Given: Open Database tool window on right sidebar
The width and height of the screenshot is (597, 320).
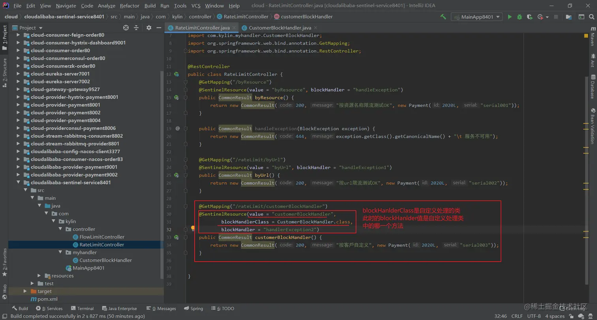Looking at the screenshot, I should [592, 86].
